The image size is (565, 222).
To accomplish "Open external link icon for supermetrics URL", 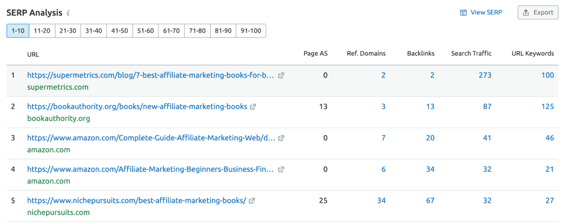I will coord(281,76).
